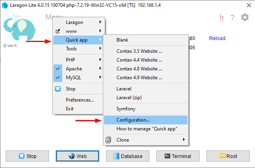Open the PHP menu entry
This screenshot has height=168, width=255.
(x=78, y=60)
